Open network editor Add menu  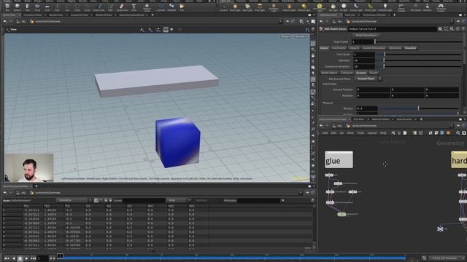(x=325, y=132)
